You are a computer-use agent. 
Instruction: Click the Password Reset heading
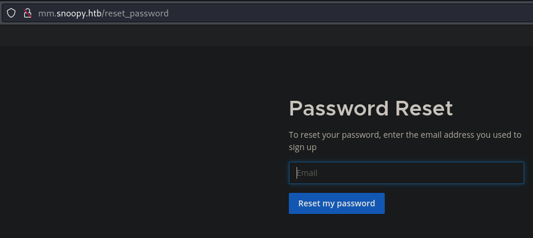(371, 108)
